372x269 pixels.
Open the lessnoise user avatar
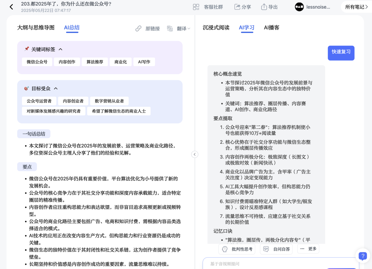click(299, 7)
